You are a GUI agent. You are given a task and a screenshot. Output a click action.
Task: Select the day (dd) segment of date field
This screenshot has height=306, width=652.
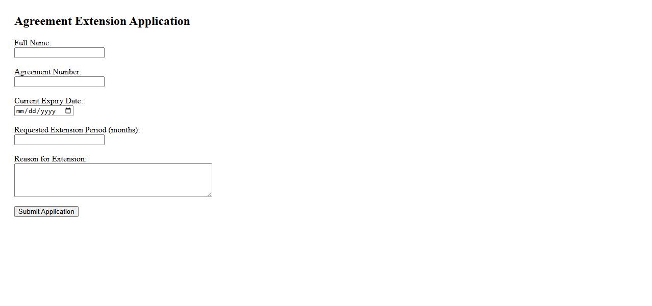[x=32, y=111]
